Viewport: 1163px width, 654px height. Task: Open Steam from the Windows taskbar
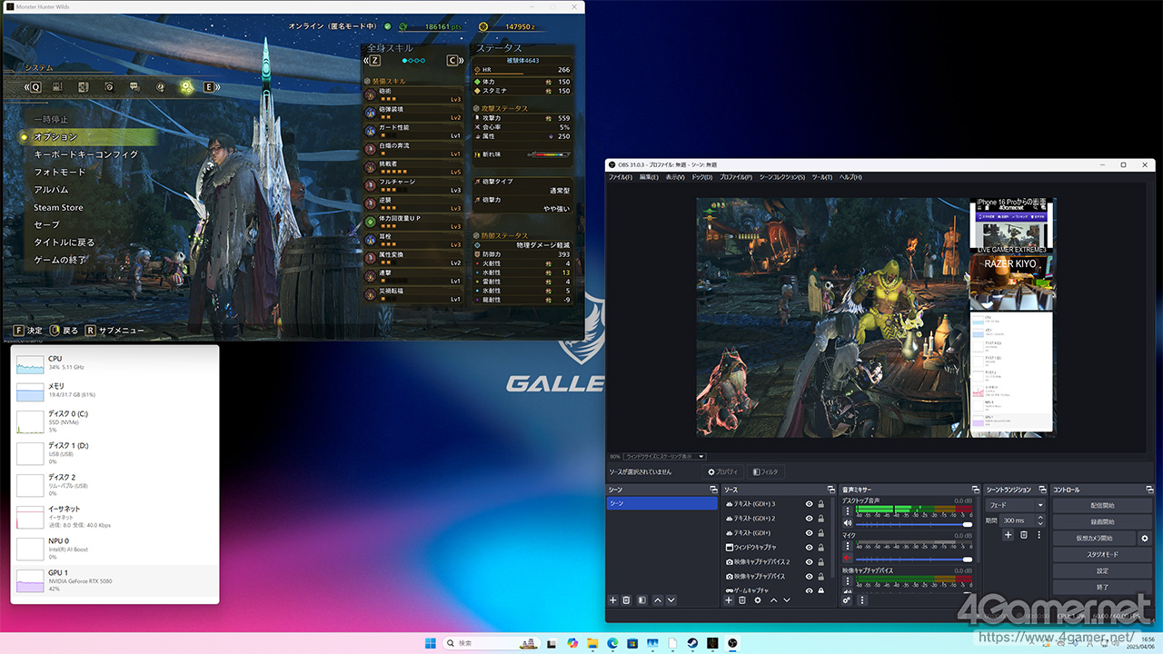692,643
